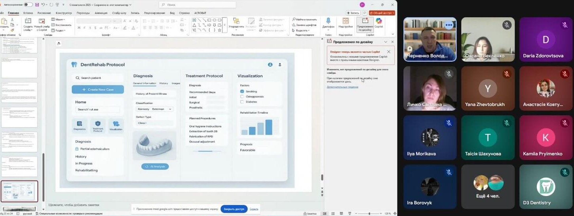Toggle the Автосохранение switch
Screen dimensions: 574x216
(x=28, y=5)
